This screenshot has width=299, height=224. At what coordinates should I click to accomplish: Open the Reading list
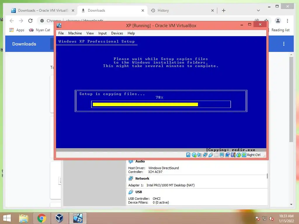(280, 30)
